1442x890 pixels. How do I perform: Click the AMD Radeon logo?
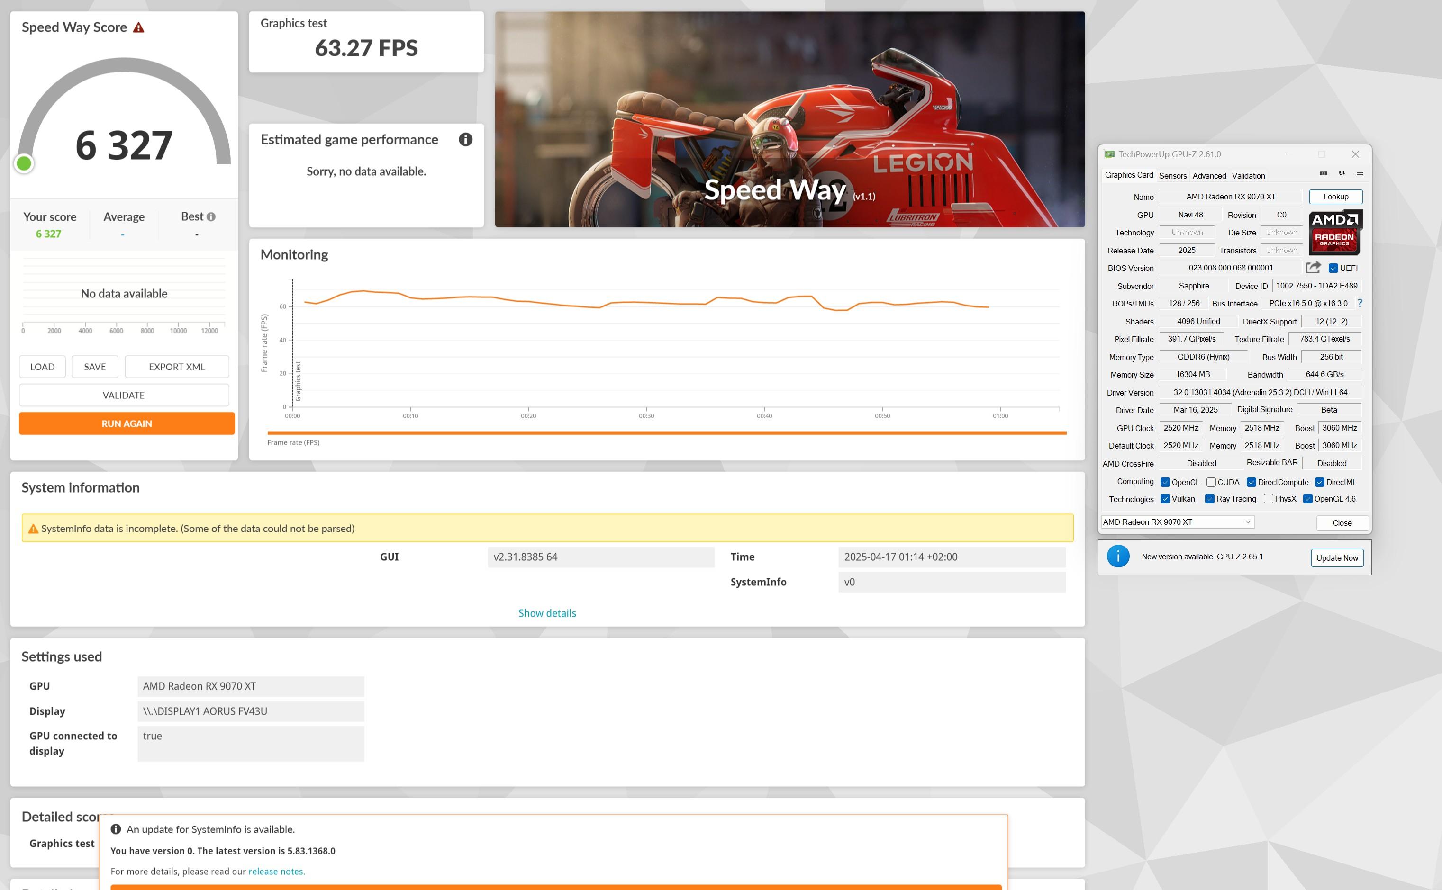(x=1334, y=232)
